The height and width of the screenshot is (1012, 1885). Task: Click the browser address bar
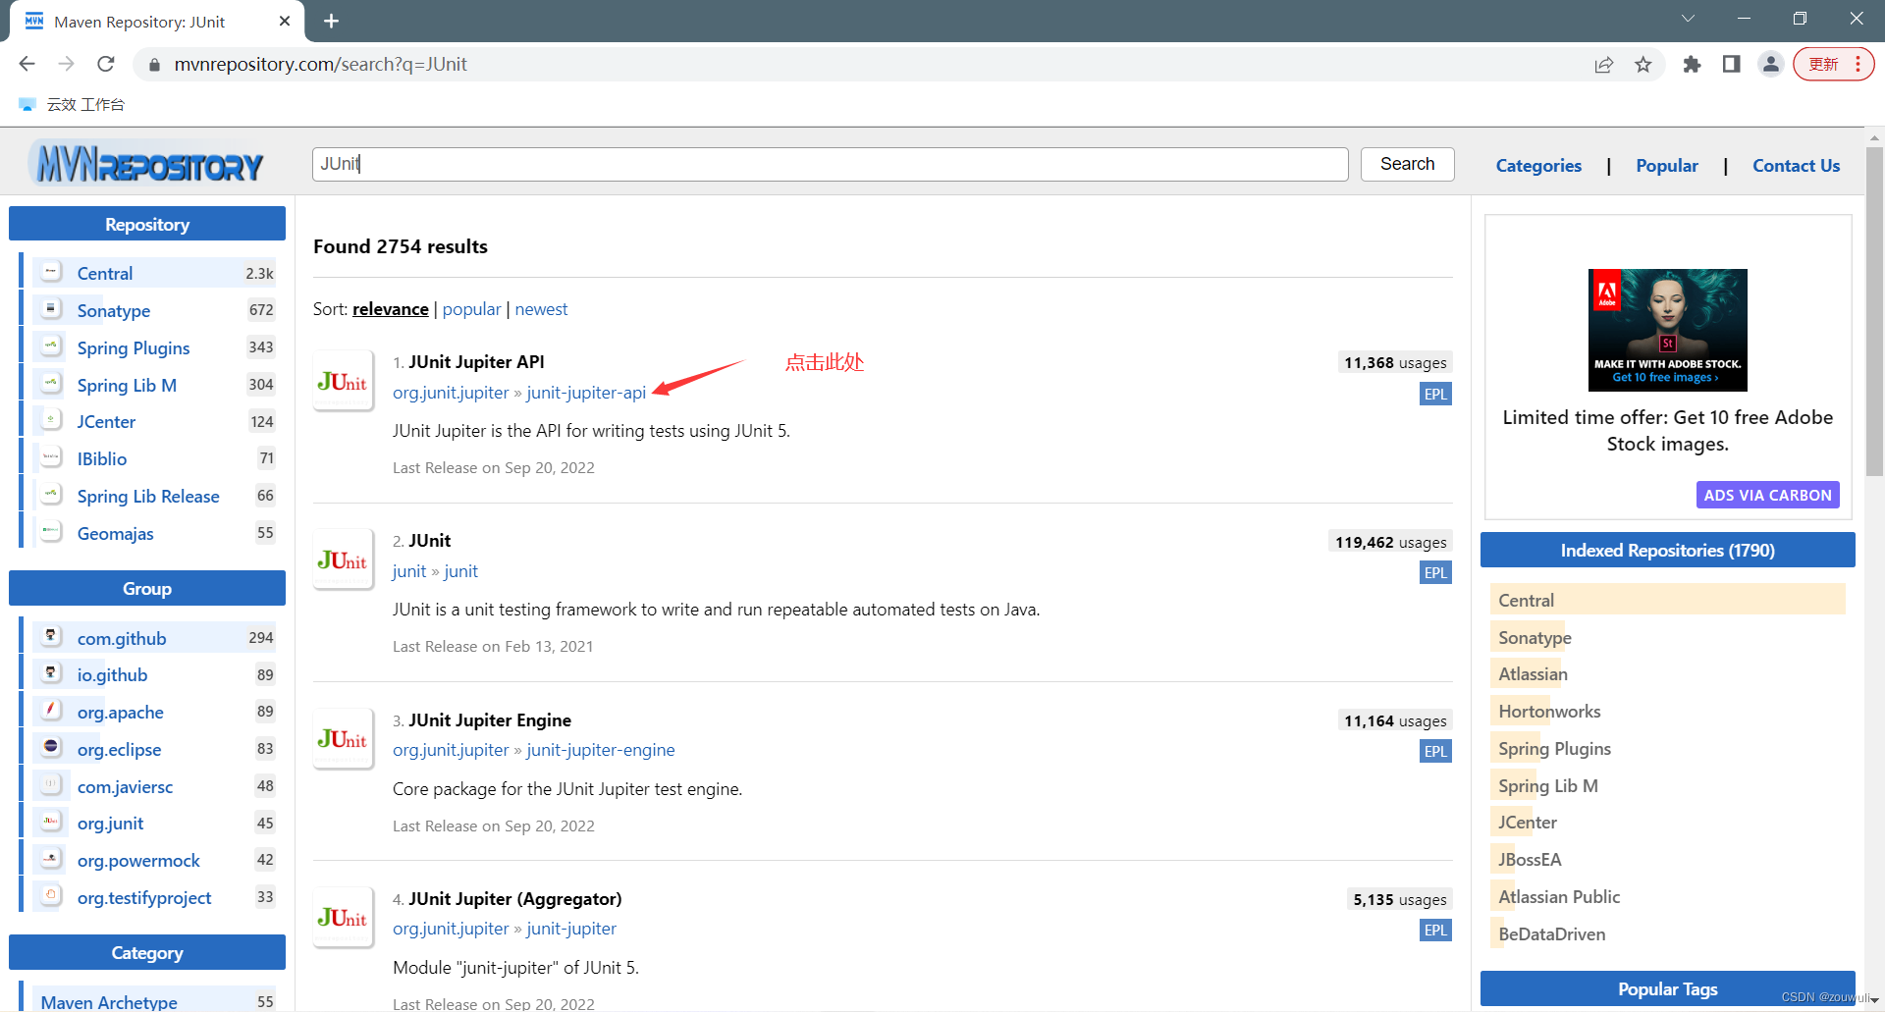[864, 65]
